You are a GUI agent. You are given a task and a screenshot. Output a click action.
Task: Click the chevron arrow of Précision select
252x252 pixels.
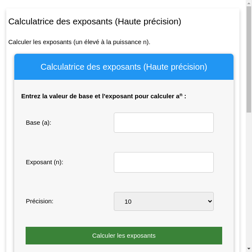point(210,201)
